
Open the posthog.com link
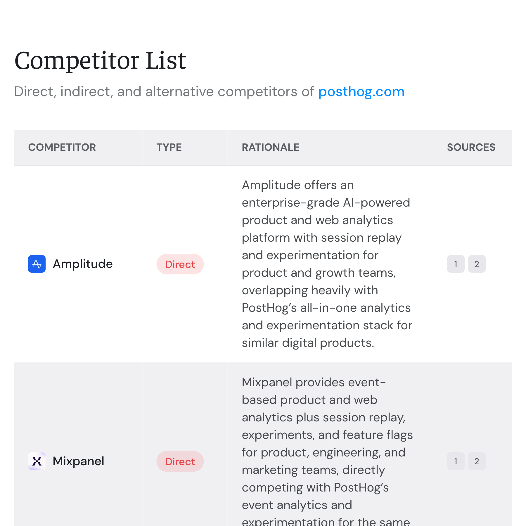[361, 91]
